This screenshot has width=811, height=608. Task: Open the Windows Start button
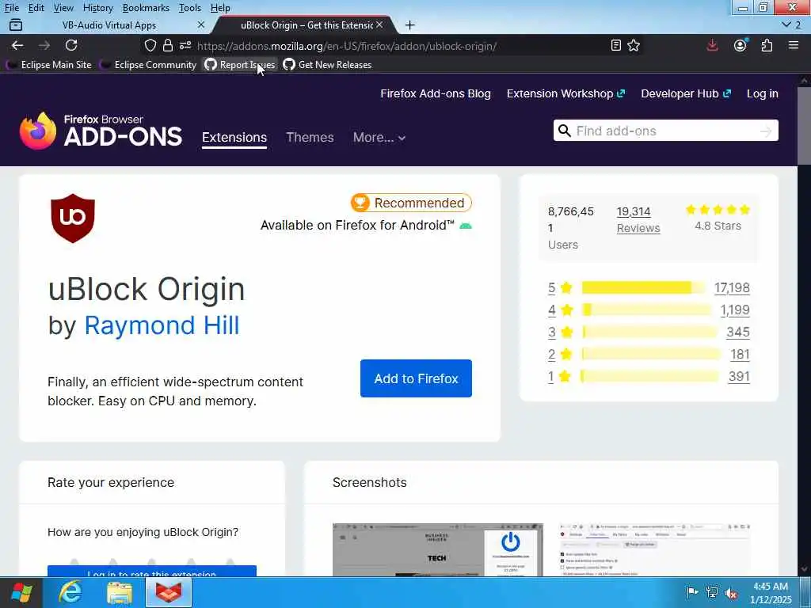[x=21, y=592]
